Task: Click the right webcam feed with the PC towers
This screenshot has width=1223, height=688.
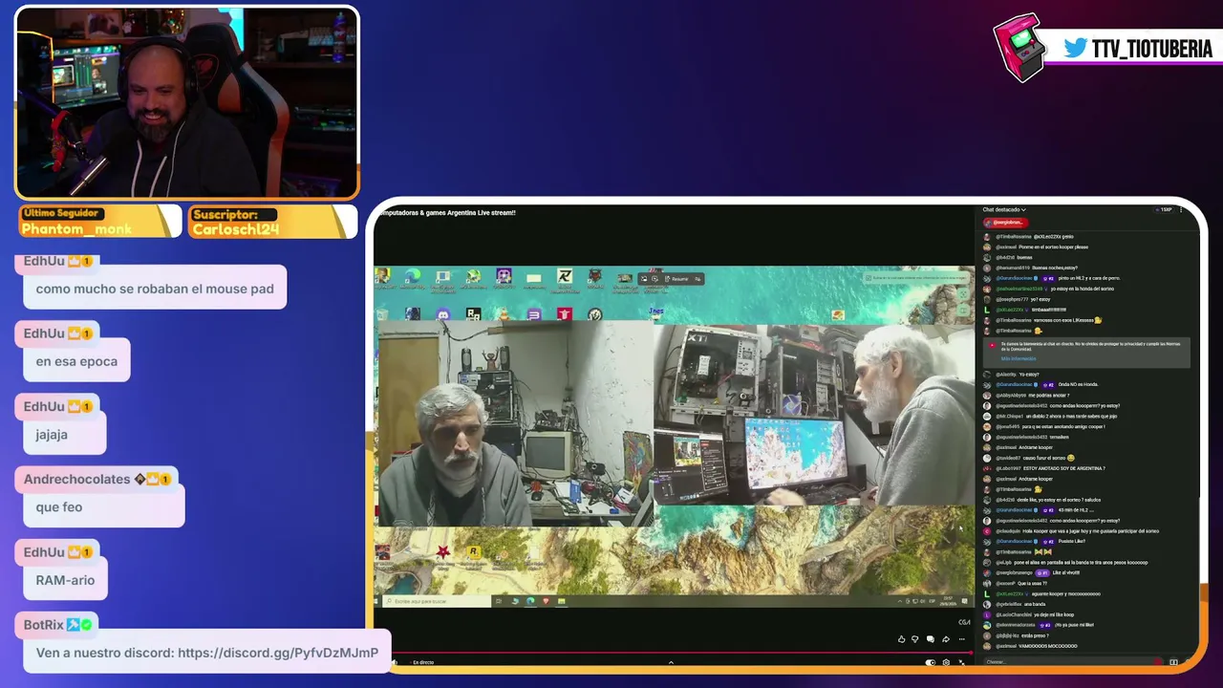Action: [x=813, y=415]
